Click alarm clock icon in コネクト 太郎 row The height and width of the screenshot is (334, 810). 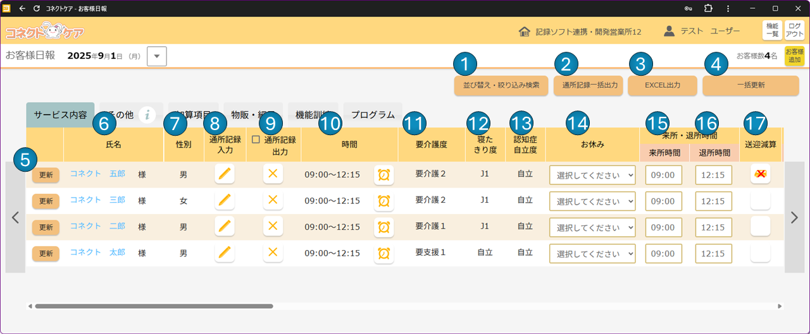[x=383, y=253]
